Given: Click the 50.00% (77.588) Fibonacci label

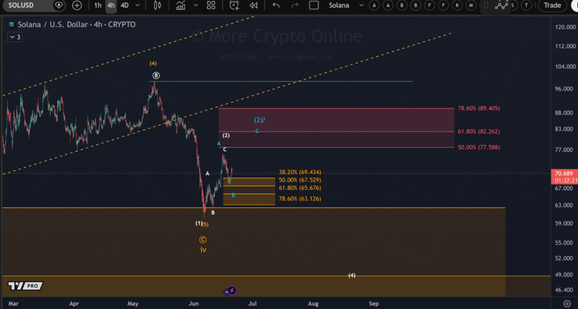Looking at the screenshot, I should [479, 147].
